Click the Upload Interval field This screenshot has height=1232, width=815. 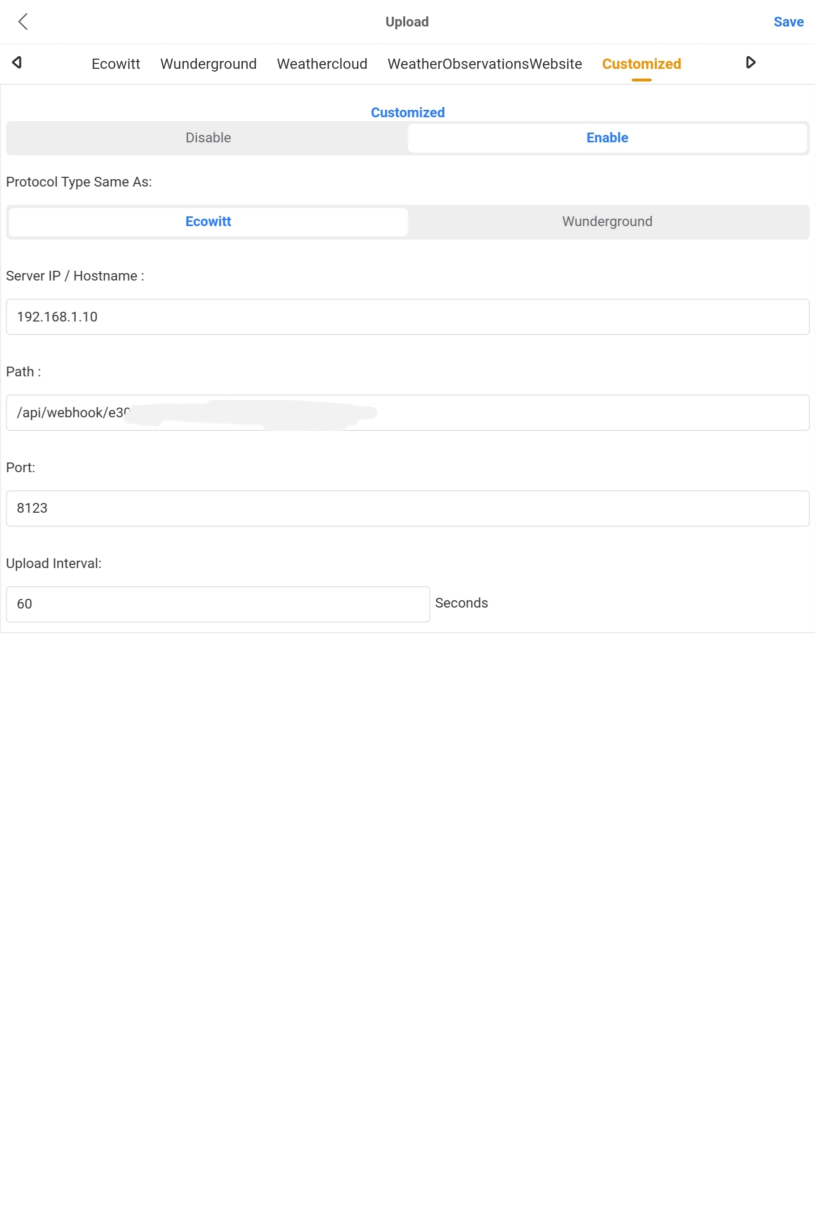[x=218, y=604]
